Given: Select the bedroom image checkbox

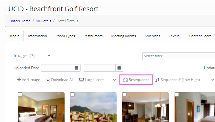Looking at the screenshot, I should point(20,94).
